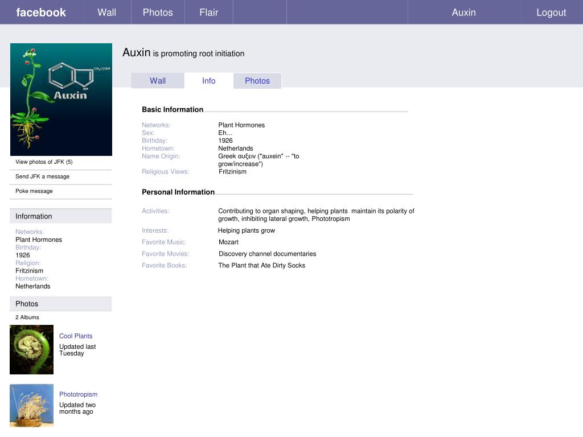
Task: Switch to the Wall profile tab
Action: (x=158, y=81)
